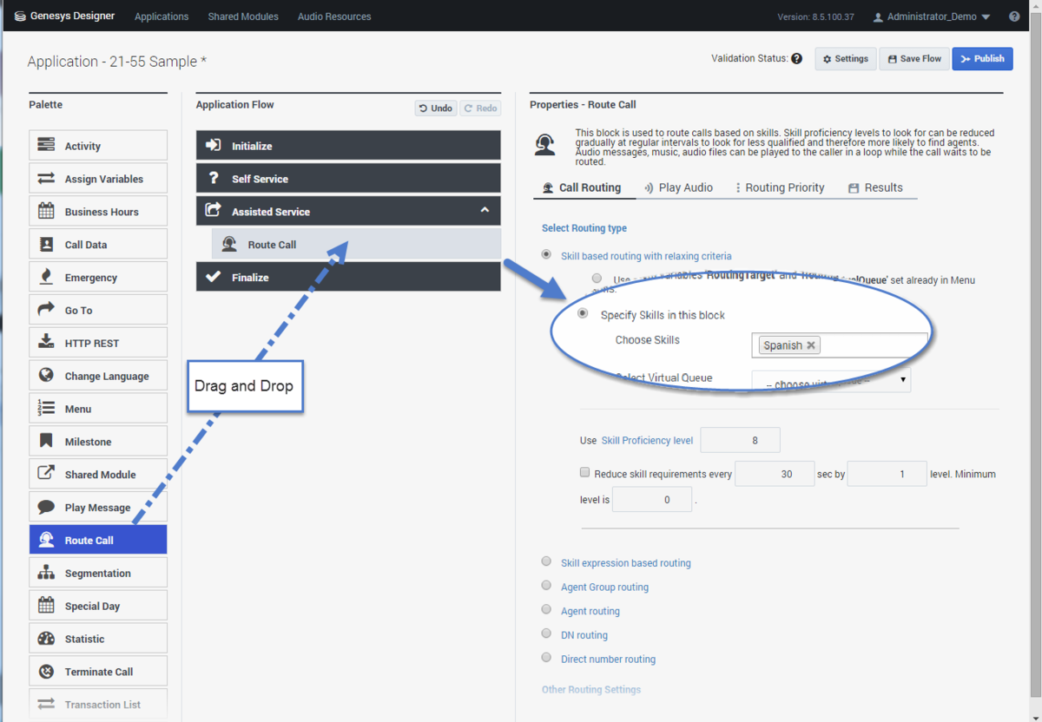Click the Go To arrow icon

click(x=47, y=310)
